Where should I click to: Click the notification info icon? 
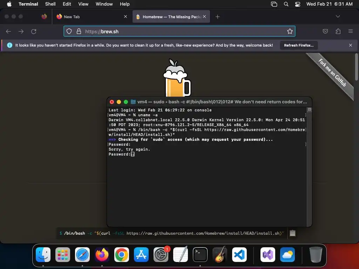click(x=9, y=45)
